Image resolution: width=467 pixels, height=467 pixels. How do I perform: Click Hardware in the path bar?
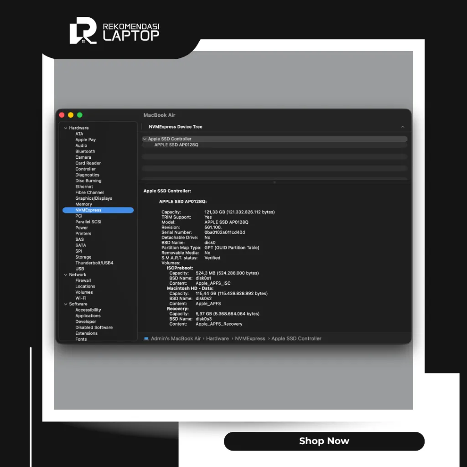pyautogui.click(x=218, y=339)
